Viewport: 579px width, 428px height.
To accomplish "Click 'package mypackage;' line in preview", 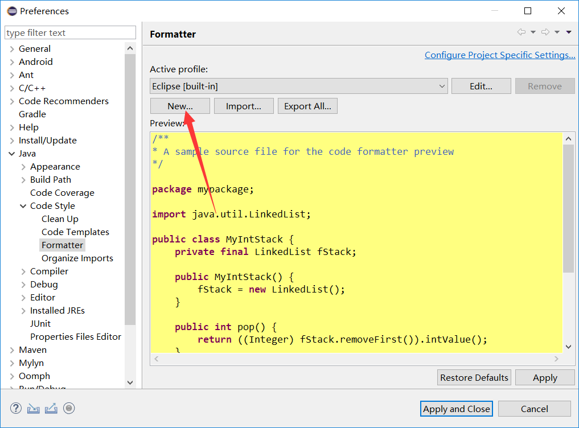I will pyautogui.click(x=203, y=190).
